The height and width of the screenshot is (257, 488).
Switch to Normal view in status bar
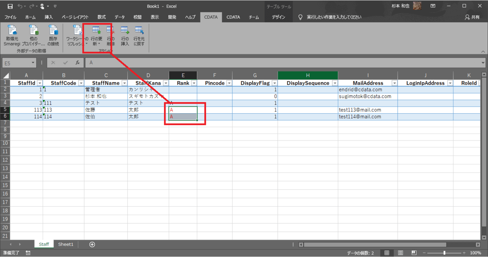(x=387, y=253)
